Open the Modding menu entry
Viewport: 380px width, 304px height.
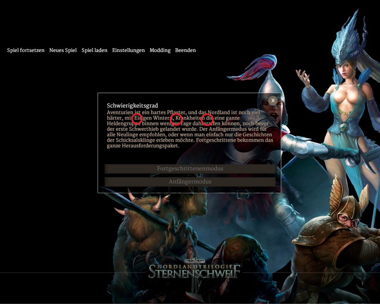tap(160, 50)
